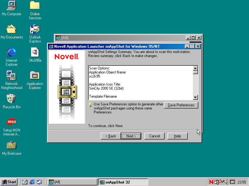
Task: Switch to the [All] taskbar button
Action: point(72,182)
